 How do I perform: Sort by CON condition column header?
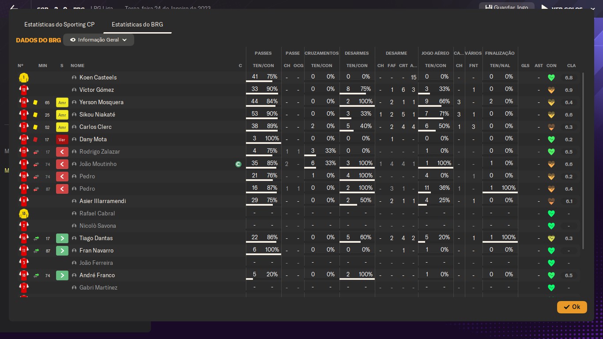[551, 66]
